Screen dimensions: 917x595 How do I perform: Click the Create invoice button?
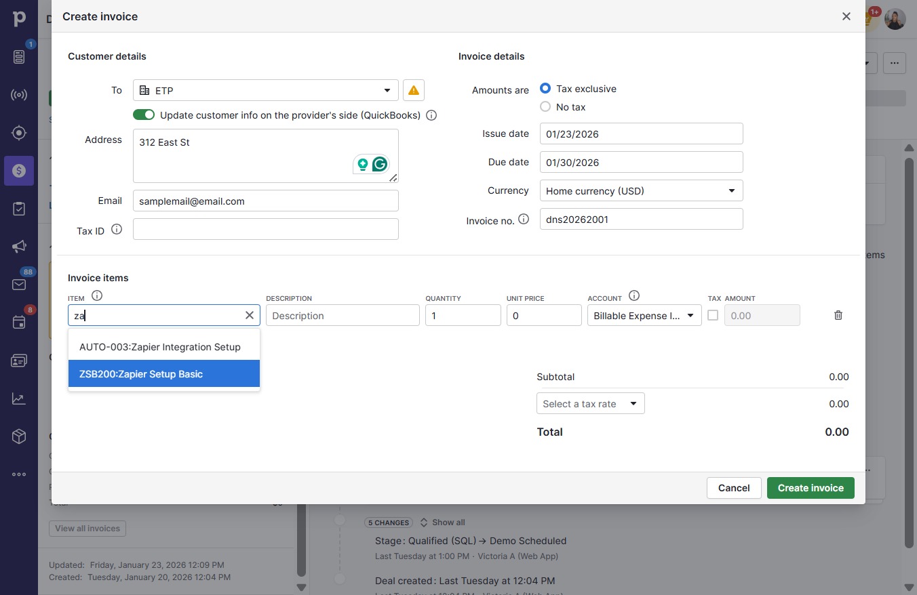pos(811,488)
